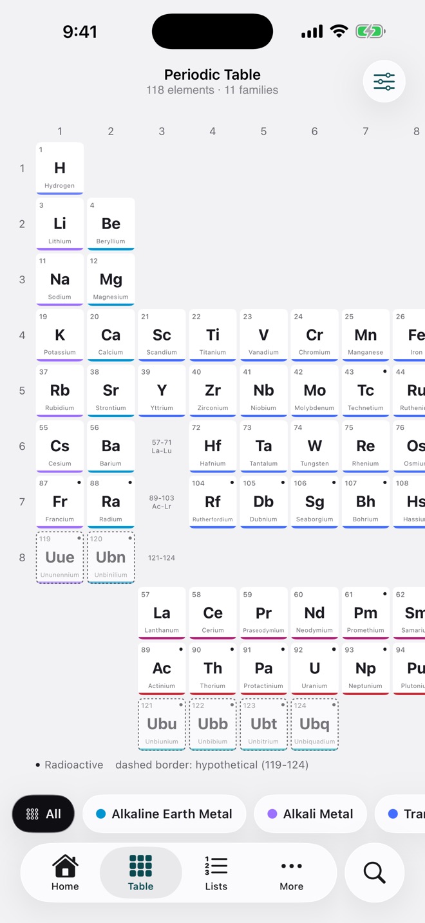Open the Lanthanum element tile
The height and width of the screenshot is (923, 425).
coord(162,613)
